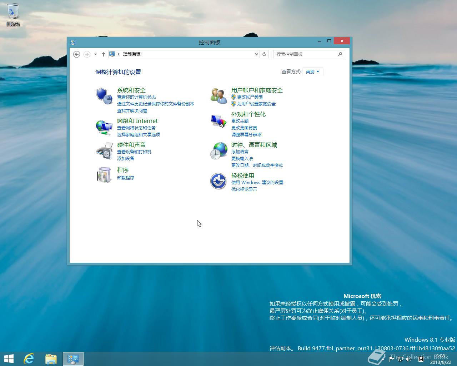Open the recent locations dropdown arrow

click(95, 54)
